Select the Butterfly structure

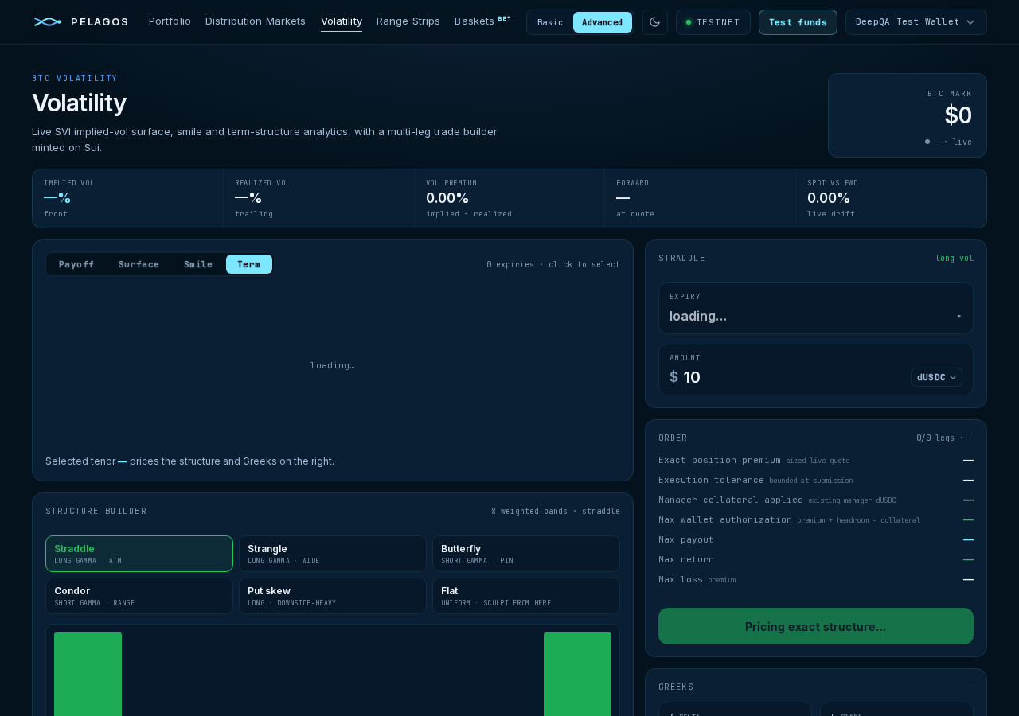tap(526, 554)
